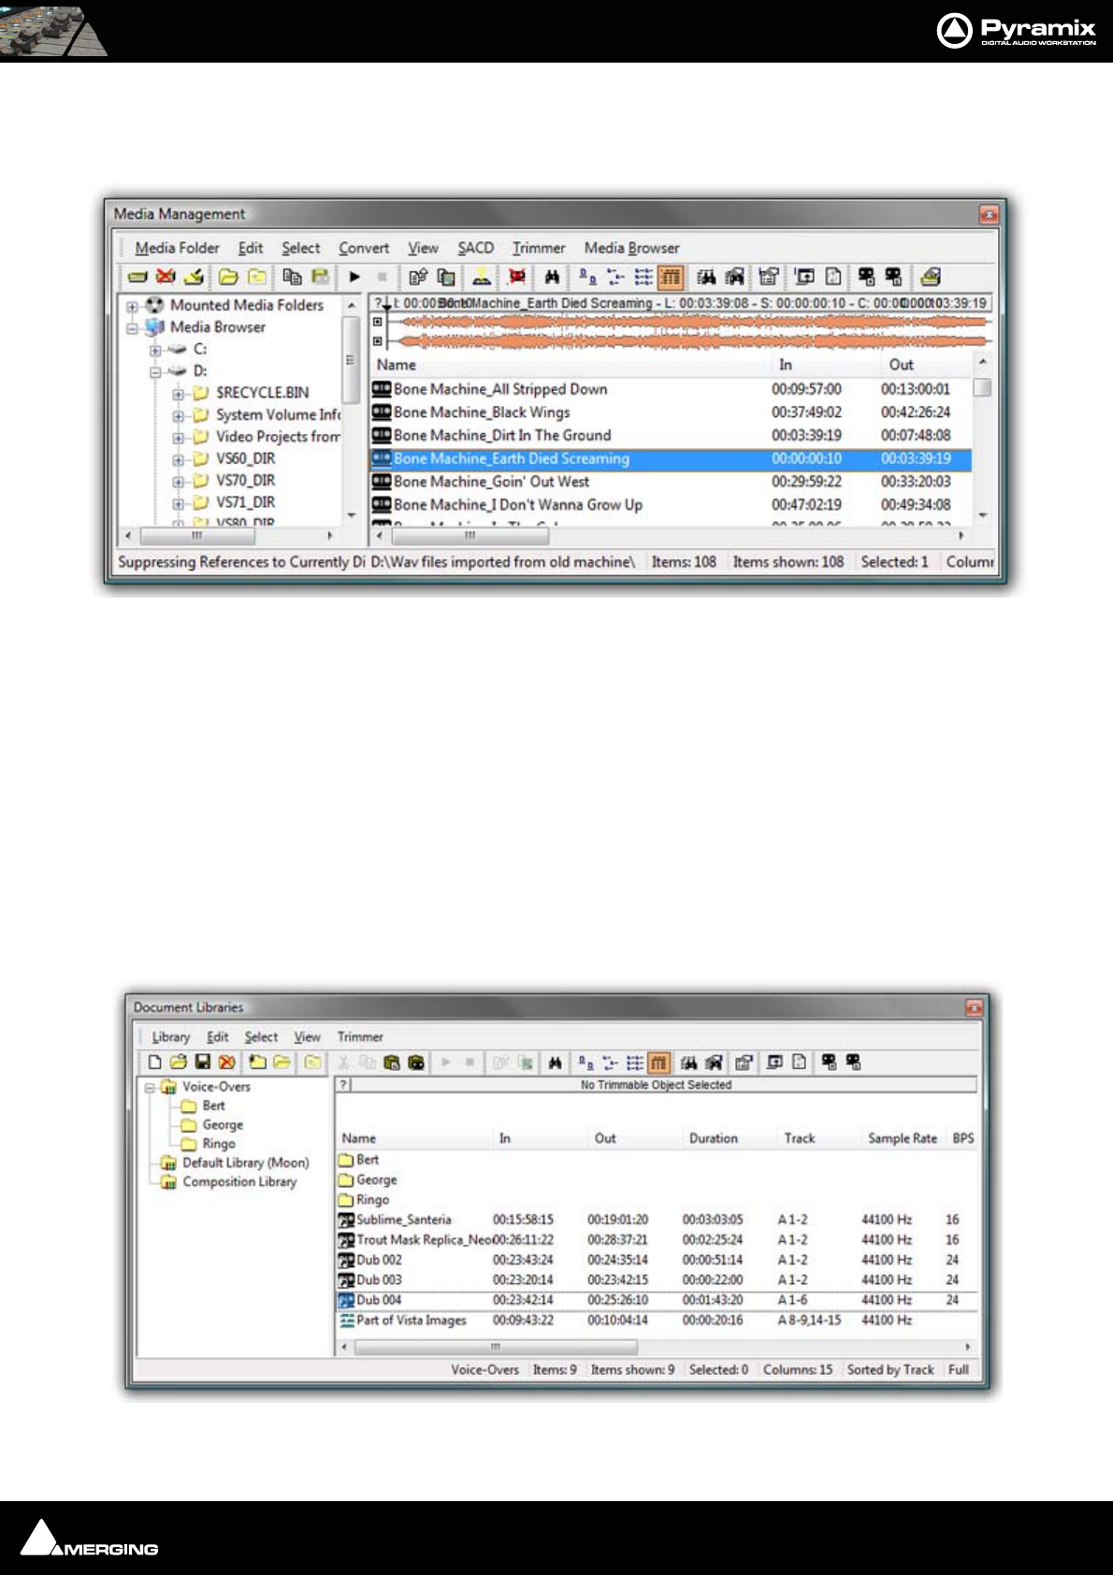Toggle the highlighted Details view in Document Libraries

[x=658, y=1062]
